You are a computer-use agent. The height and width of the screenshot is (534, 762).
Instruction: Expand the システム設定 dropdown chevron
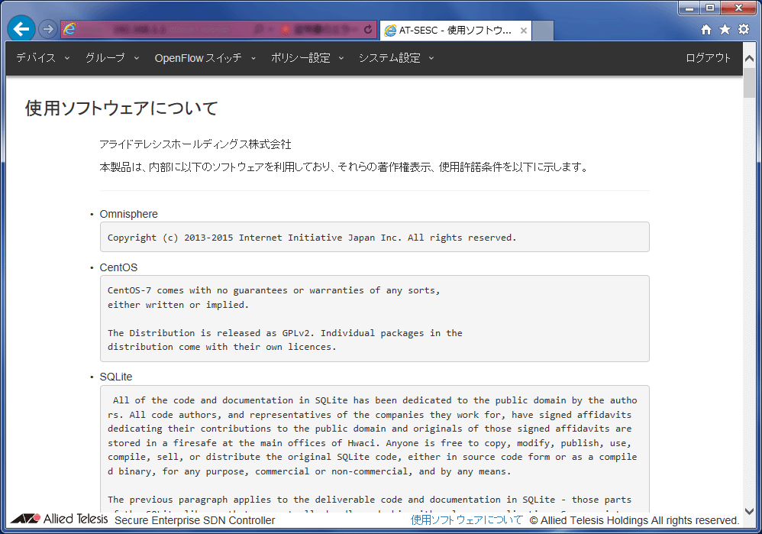point(431,58)
